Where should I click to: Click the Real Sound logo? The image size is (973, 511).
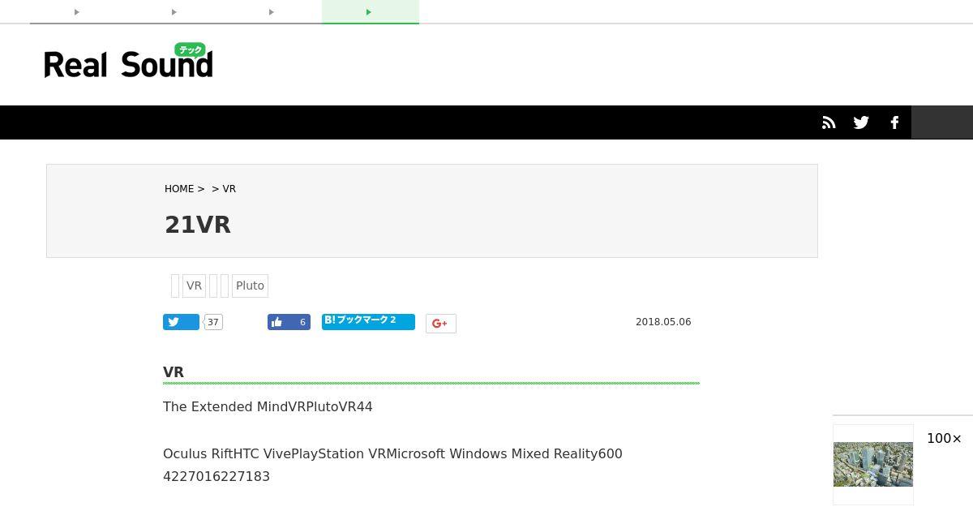point(128,62)
